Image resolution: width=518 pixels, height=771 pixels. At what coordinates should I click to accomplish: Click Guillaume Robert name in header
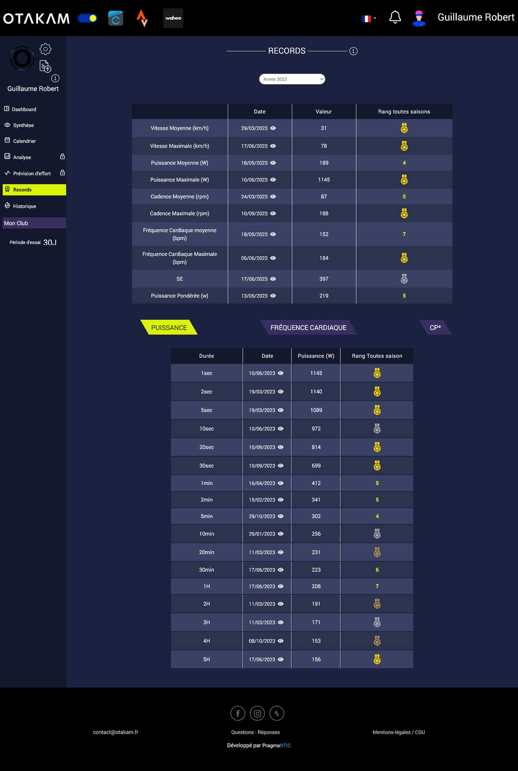pyautogui.click(x=476, y=17)
